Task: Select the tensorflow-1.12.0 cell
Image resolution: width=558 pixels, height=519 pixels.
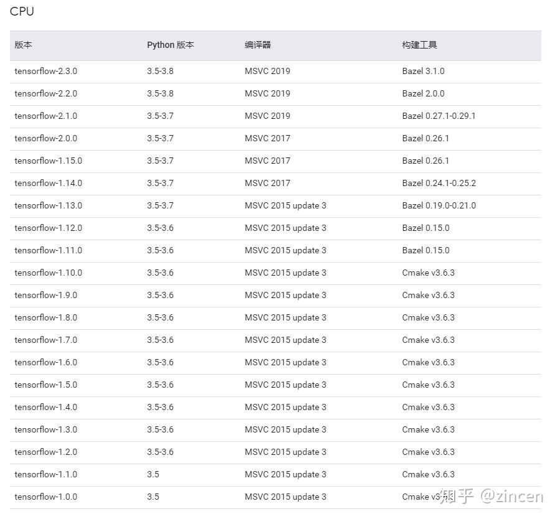Action: (49, 228)
